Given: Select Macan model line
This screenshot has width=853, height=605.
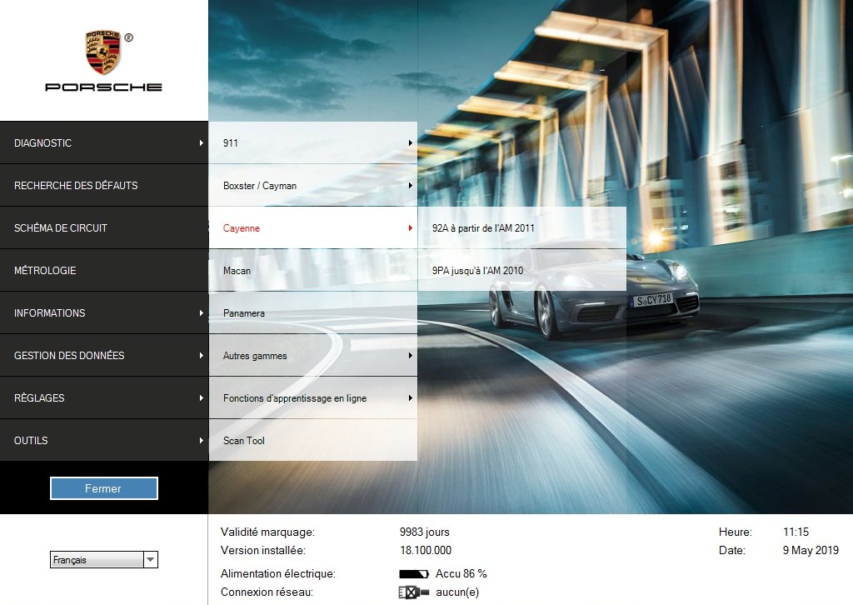Looking at the screenshot, I should (313, 270).
